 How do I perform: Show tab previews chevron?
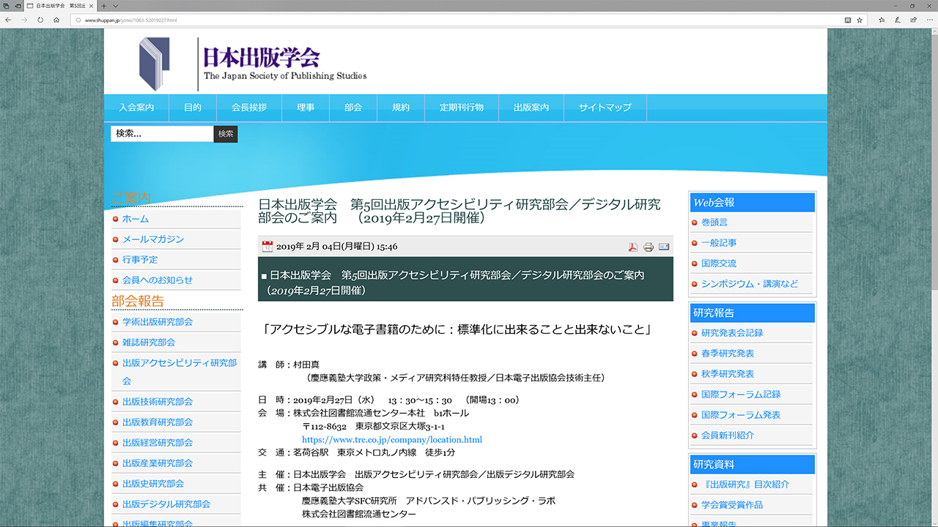pos(116,6)
